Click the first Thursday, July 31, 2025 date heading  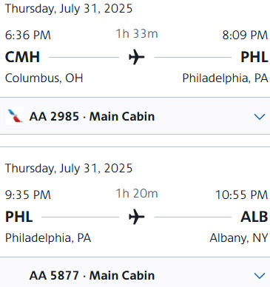click(69, 9)
